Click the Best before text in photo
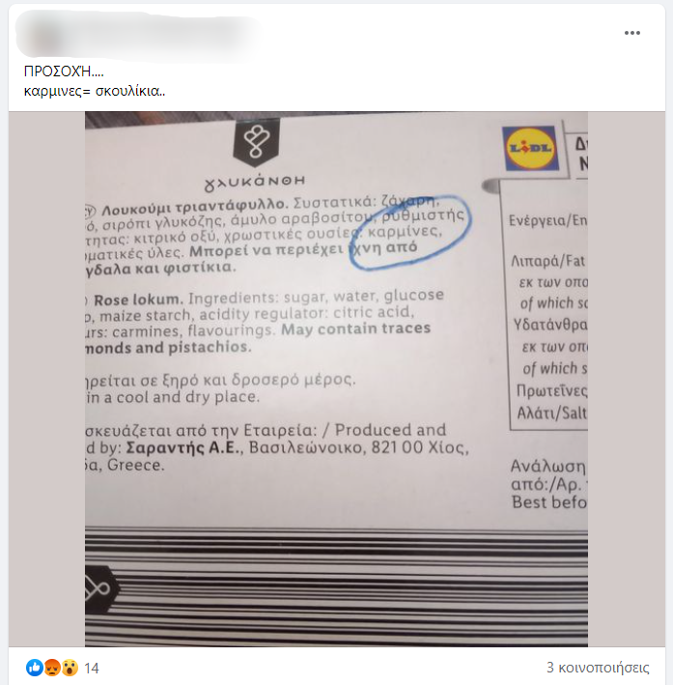This screenshot has height=685, width=673. (549, 502)
